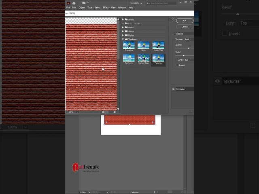Click the preview scroll up arrow
Image resolution: width=259 pixels, height=194 pixels.
(x=118, y=19)
